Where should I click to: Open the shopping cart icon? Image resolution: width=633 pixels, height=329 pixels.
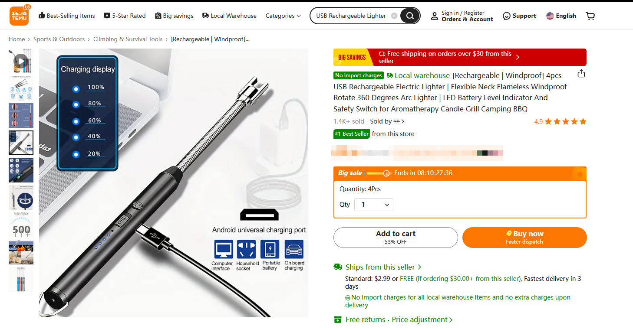click(x=590, y=16)
